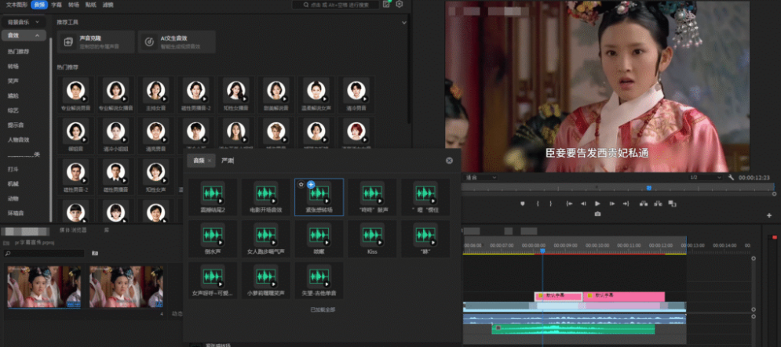Screen dimensions: 781x347
Task: Switch to the 字幕 tab
Action: 57,5
